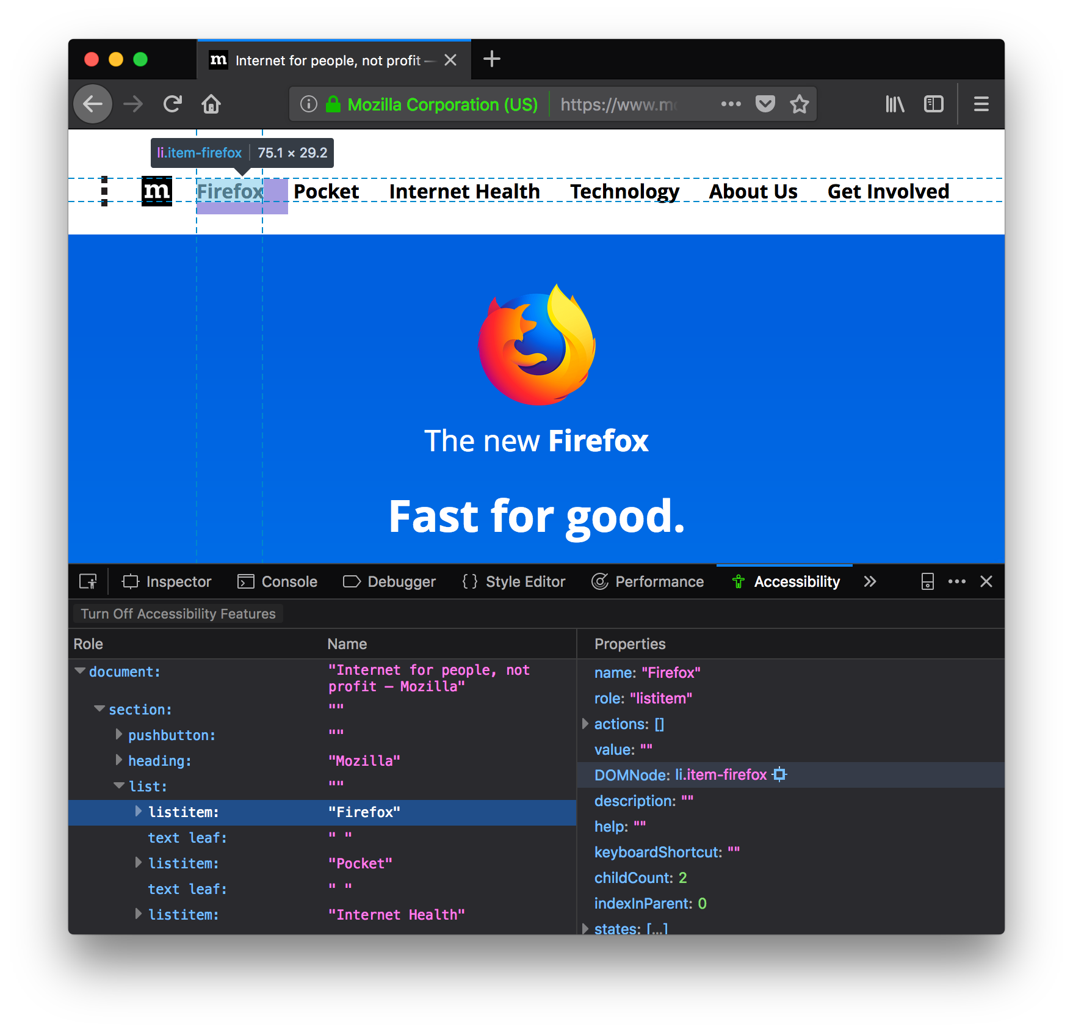Click Turn Off Accessibility Features button
1073x1032 pixels.
178,614
